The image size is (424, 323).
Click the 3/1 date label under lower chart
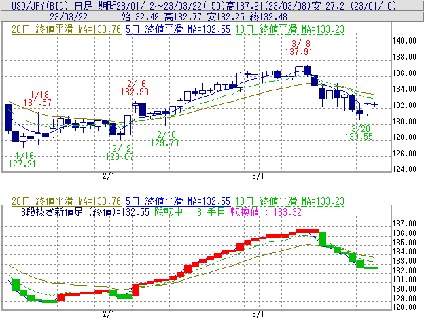(258, 314)
